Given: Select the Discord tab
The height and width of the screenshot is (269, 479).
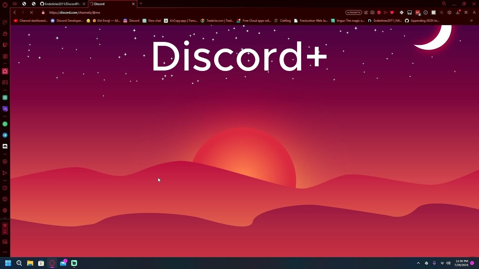Looking at the screenshot, I should 112,4.
